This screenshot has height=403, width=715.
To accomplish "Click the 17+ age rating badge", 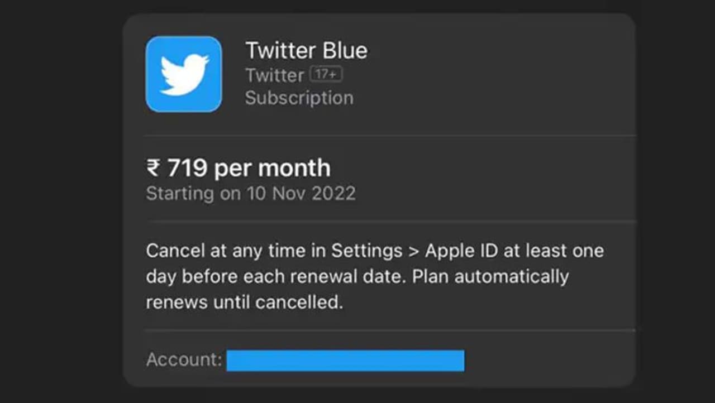I will [326, 75].
